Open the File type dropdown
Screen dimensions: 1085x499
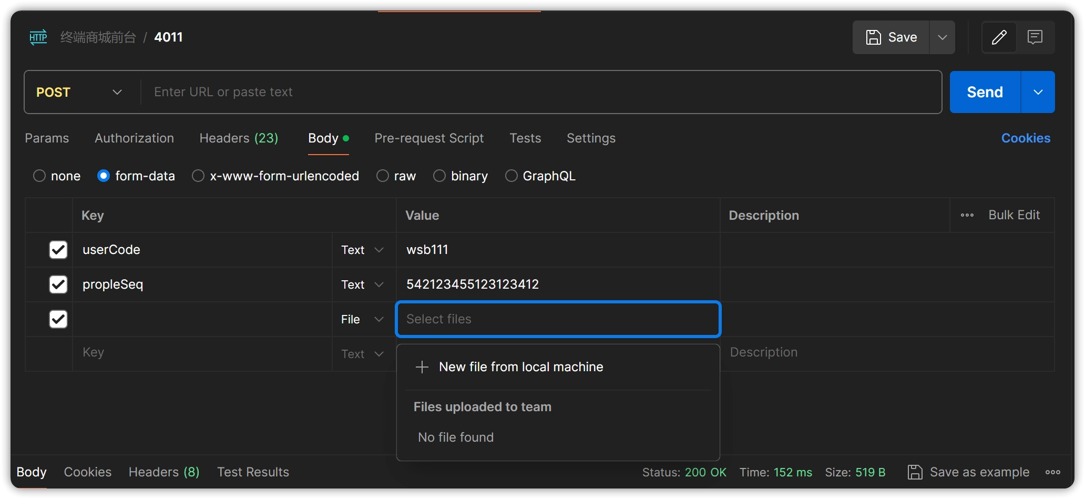(363, 319)
